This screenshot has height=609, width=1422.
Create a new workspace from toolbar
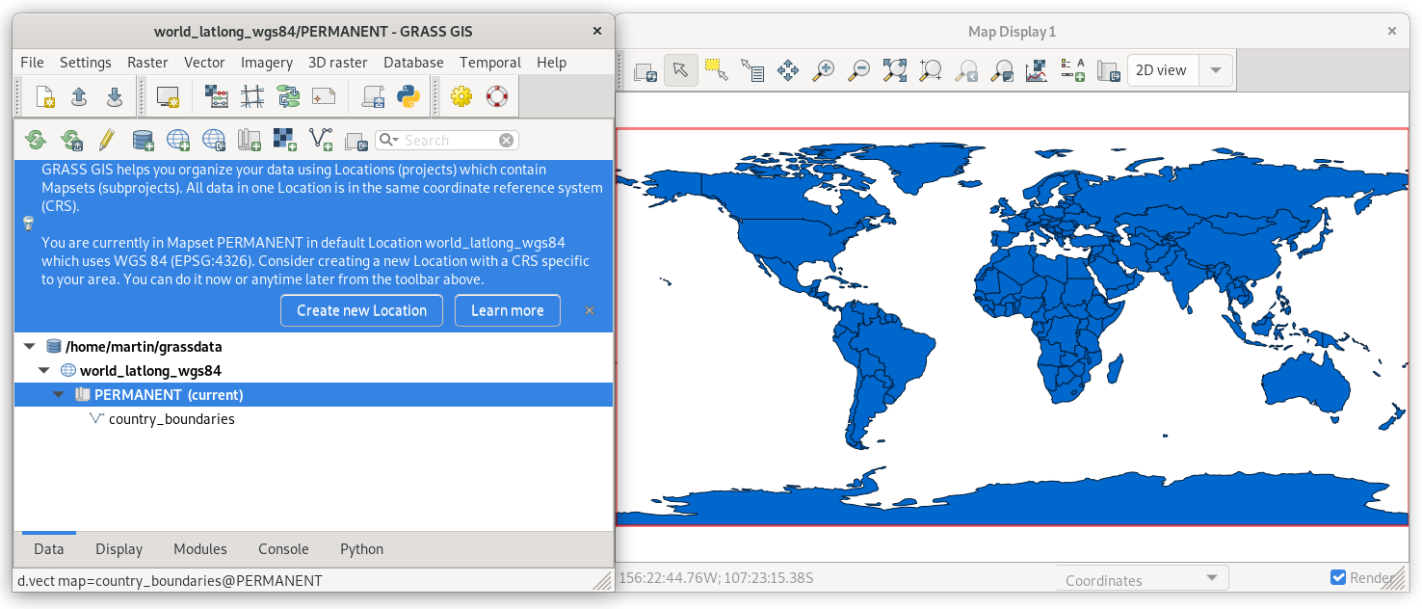[x=45, y=96]
